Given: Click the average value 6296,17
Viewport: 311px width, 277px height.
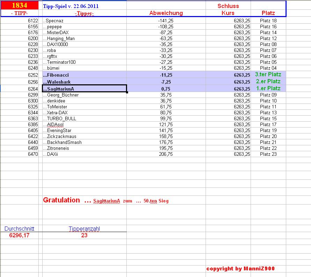Looking at the screenshot, I should 20,236.
